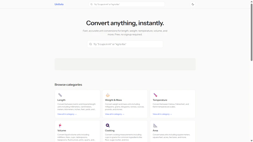Click the Area triangle ruler icon
This screenshot has width=253, height=142.
[x=155, y=125]
